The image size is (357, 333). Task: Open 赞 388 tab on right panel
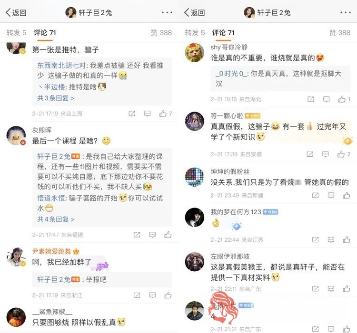(339, 33)
